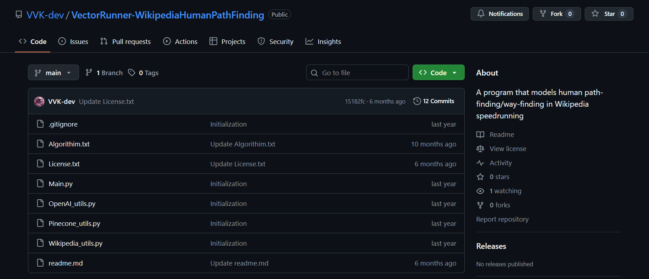Click the Update readme.md commit message
Viewport: 649px width, 279px height.
pos(239,263)
